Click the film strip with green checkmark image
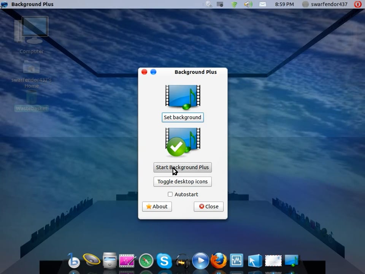365x274 pixels. (x=182, y=142)
